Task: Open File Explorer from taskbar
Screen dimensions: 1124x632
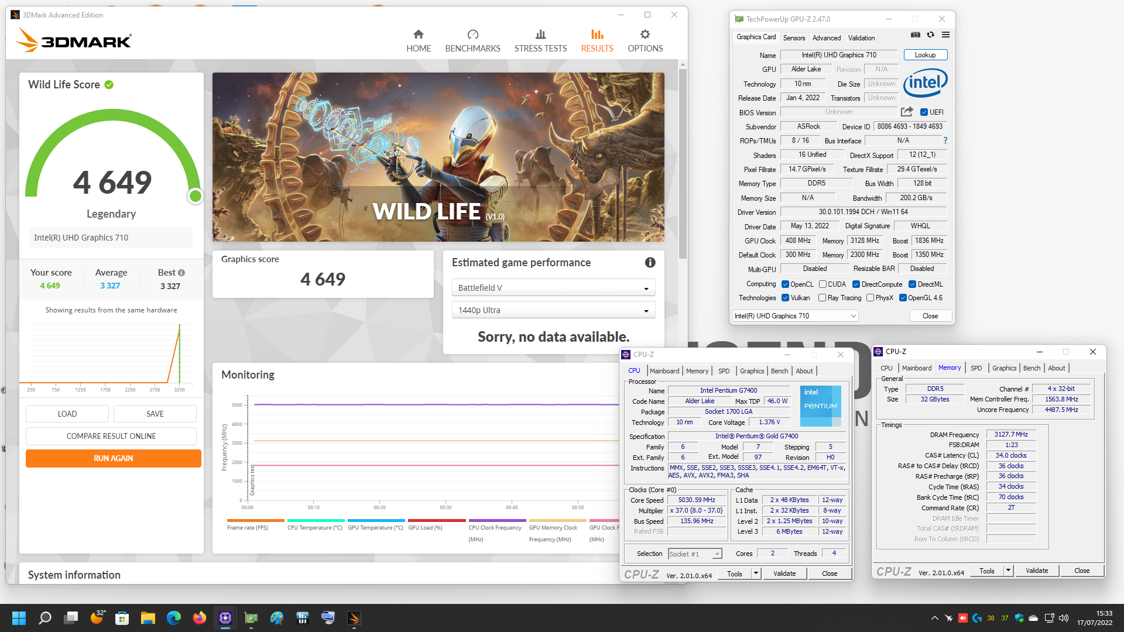Action: coord(148,618)
